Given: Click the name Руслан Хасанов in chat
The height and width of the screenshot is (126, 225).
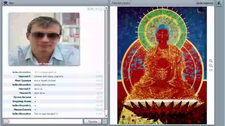Looking at the screenshot, I should pos(22,97).
